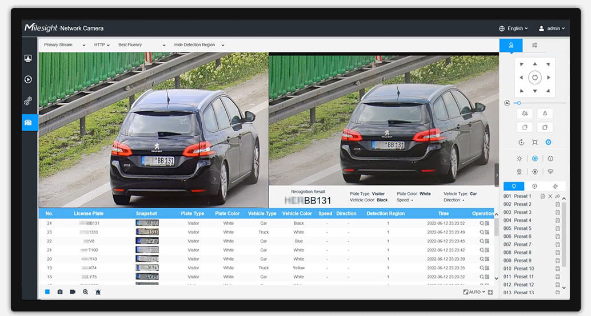
Task: Stop the live stream with blue square
Action: tap(47, 291)
